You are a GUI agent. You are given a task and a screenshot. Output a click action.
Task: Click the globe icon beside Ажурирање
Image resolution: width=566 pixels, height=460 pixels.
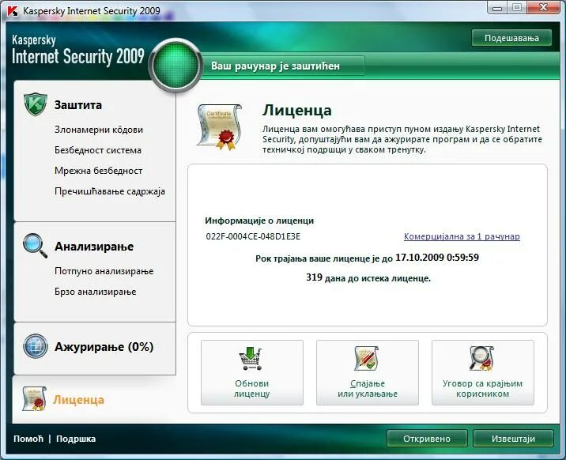pos(36,346)
